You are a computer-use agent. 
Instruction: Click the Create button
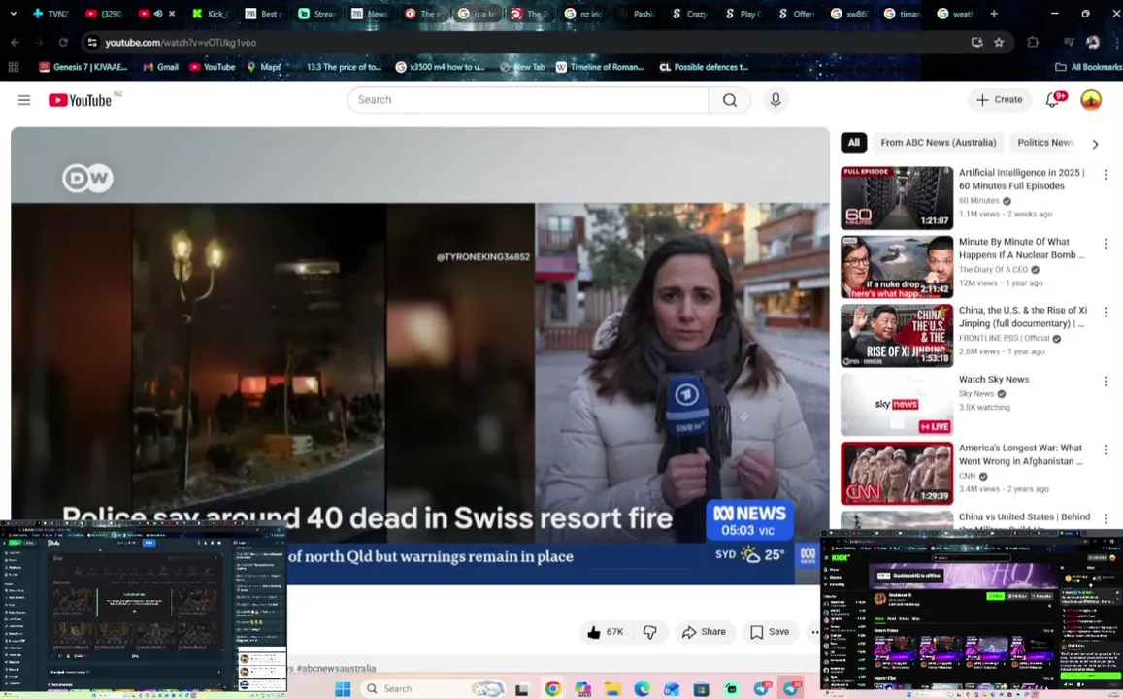tap(1000, 100)
